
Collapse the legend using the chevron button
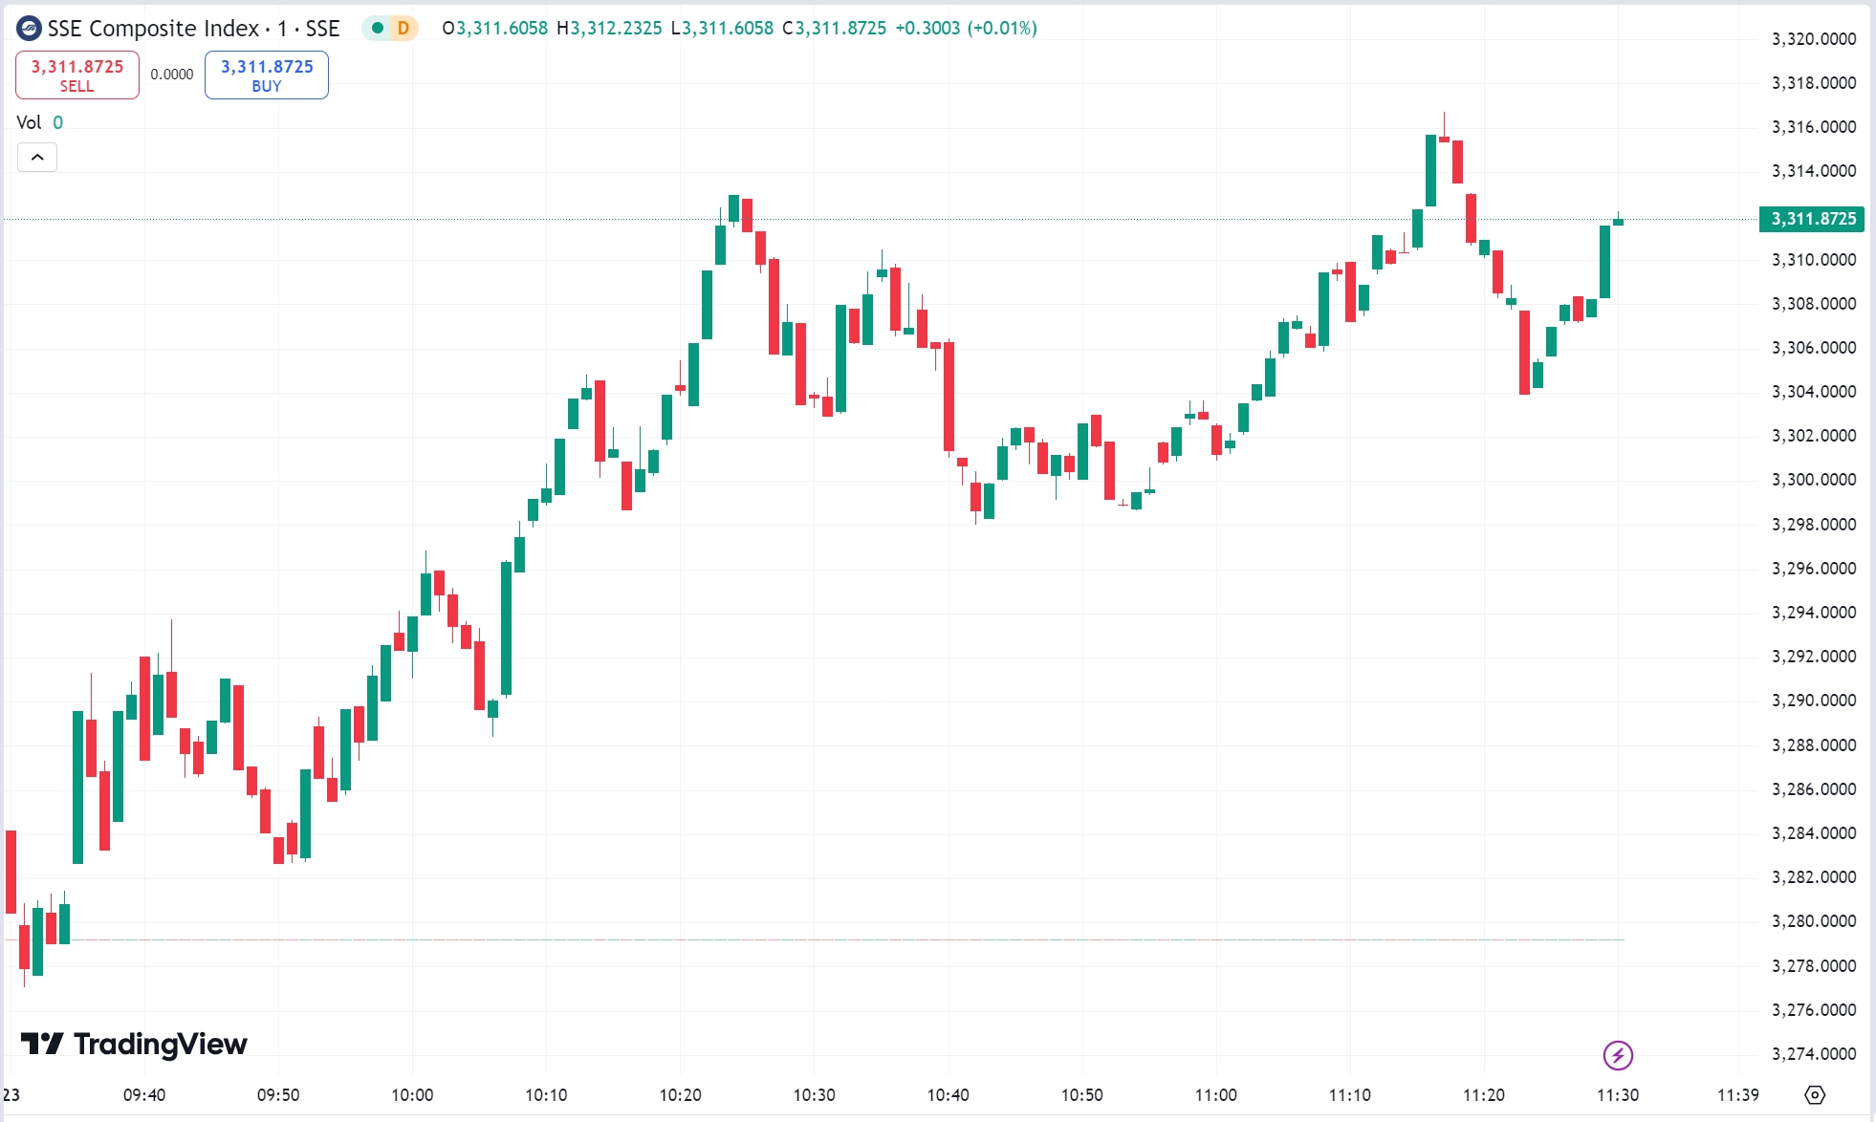pos(36,157)
